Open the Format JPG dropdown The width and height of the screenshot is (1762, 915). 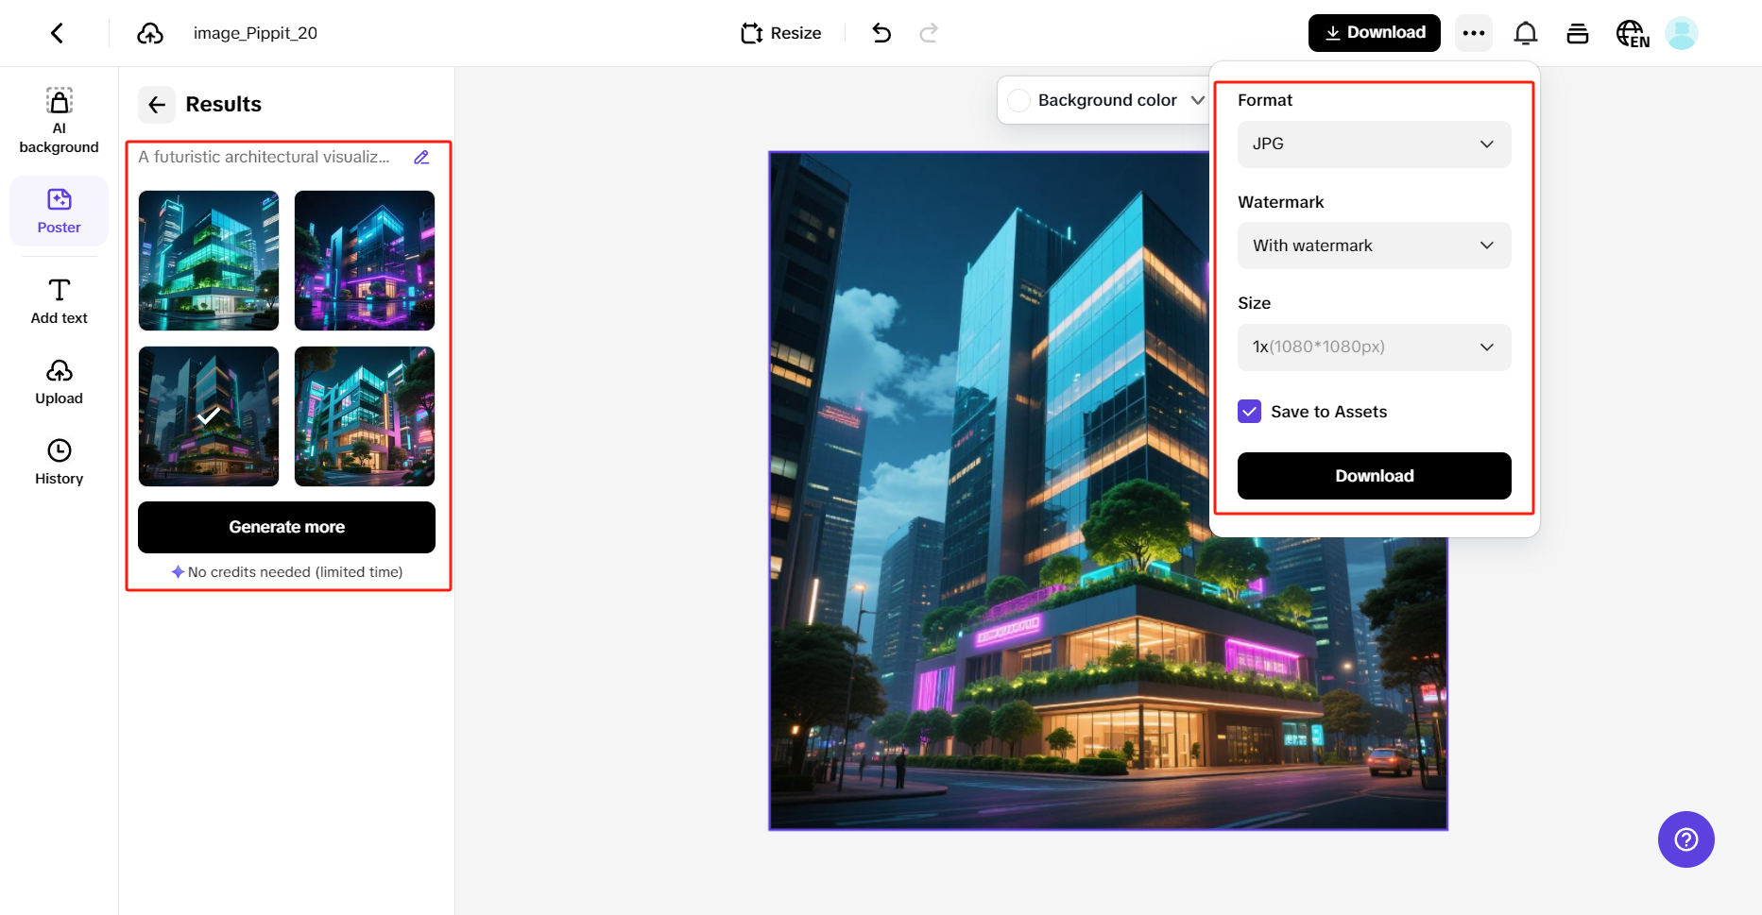pyautogui.click(x=1373, y=144)
